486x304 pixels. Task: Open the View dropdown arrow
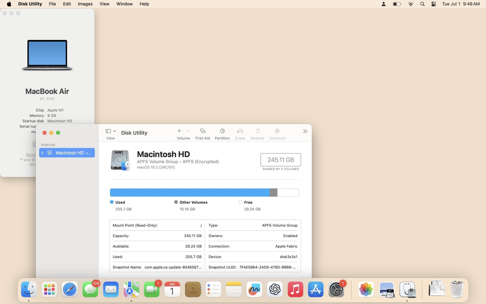click(115, 131)
